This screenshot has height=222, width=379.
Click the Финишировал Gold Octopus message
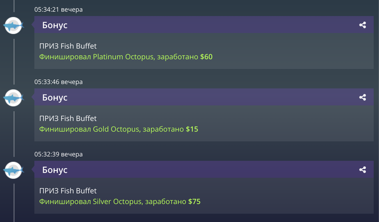click(112, 129)
